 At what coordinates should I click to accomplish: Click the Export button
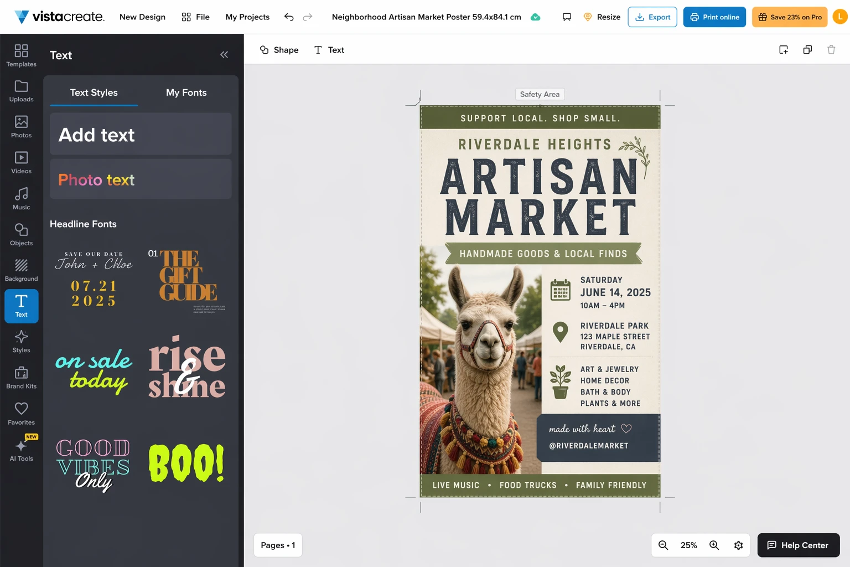(652, 17)
